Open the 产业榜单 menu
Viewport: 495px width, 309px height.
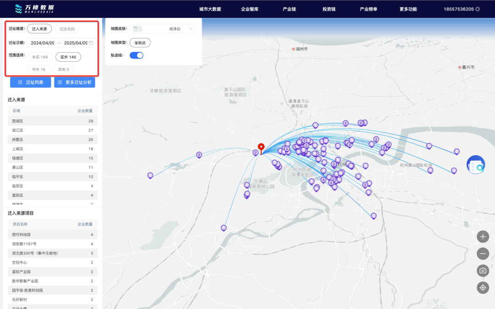coord(368,9)
